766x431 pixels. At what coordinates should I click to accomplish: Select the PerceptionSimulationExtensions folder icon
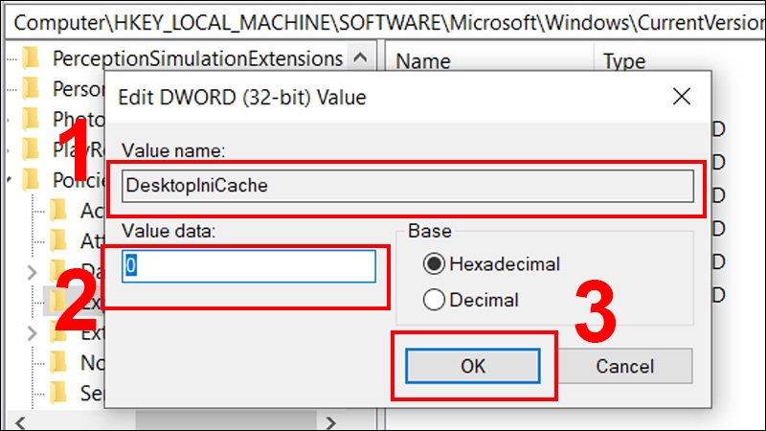click(x=31, y=58)
